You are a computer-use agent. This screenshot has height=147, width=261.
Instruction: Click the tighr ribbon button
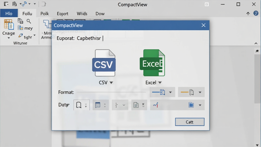[x=27, y=36]
